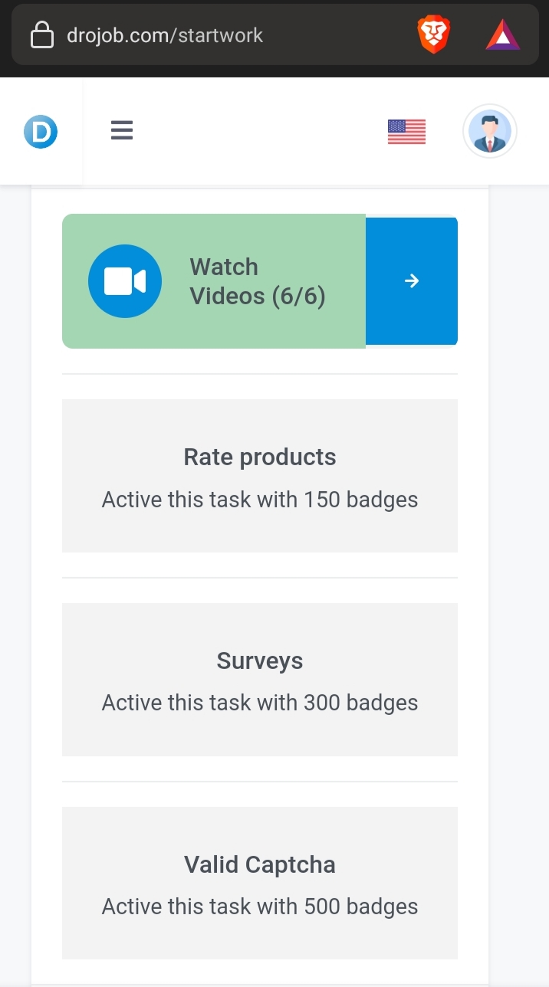Screen dimensions: 549x987
Task: Select the Valid Captcha task title
Action: [x=260, y=865]
